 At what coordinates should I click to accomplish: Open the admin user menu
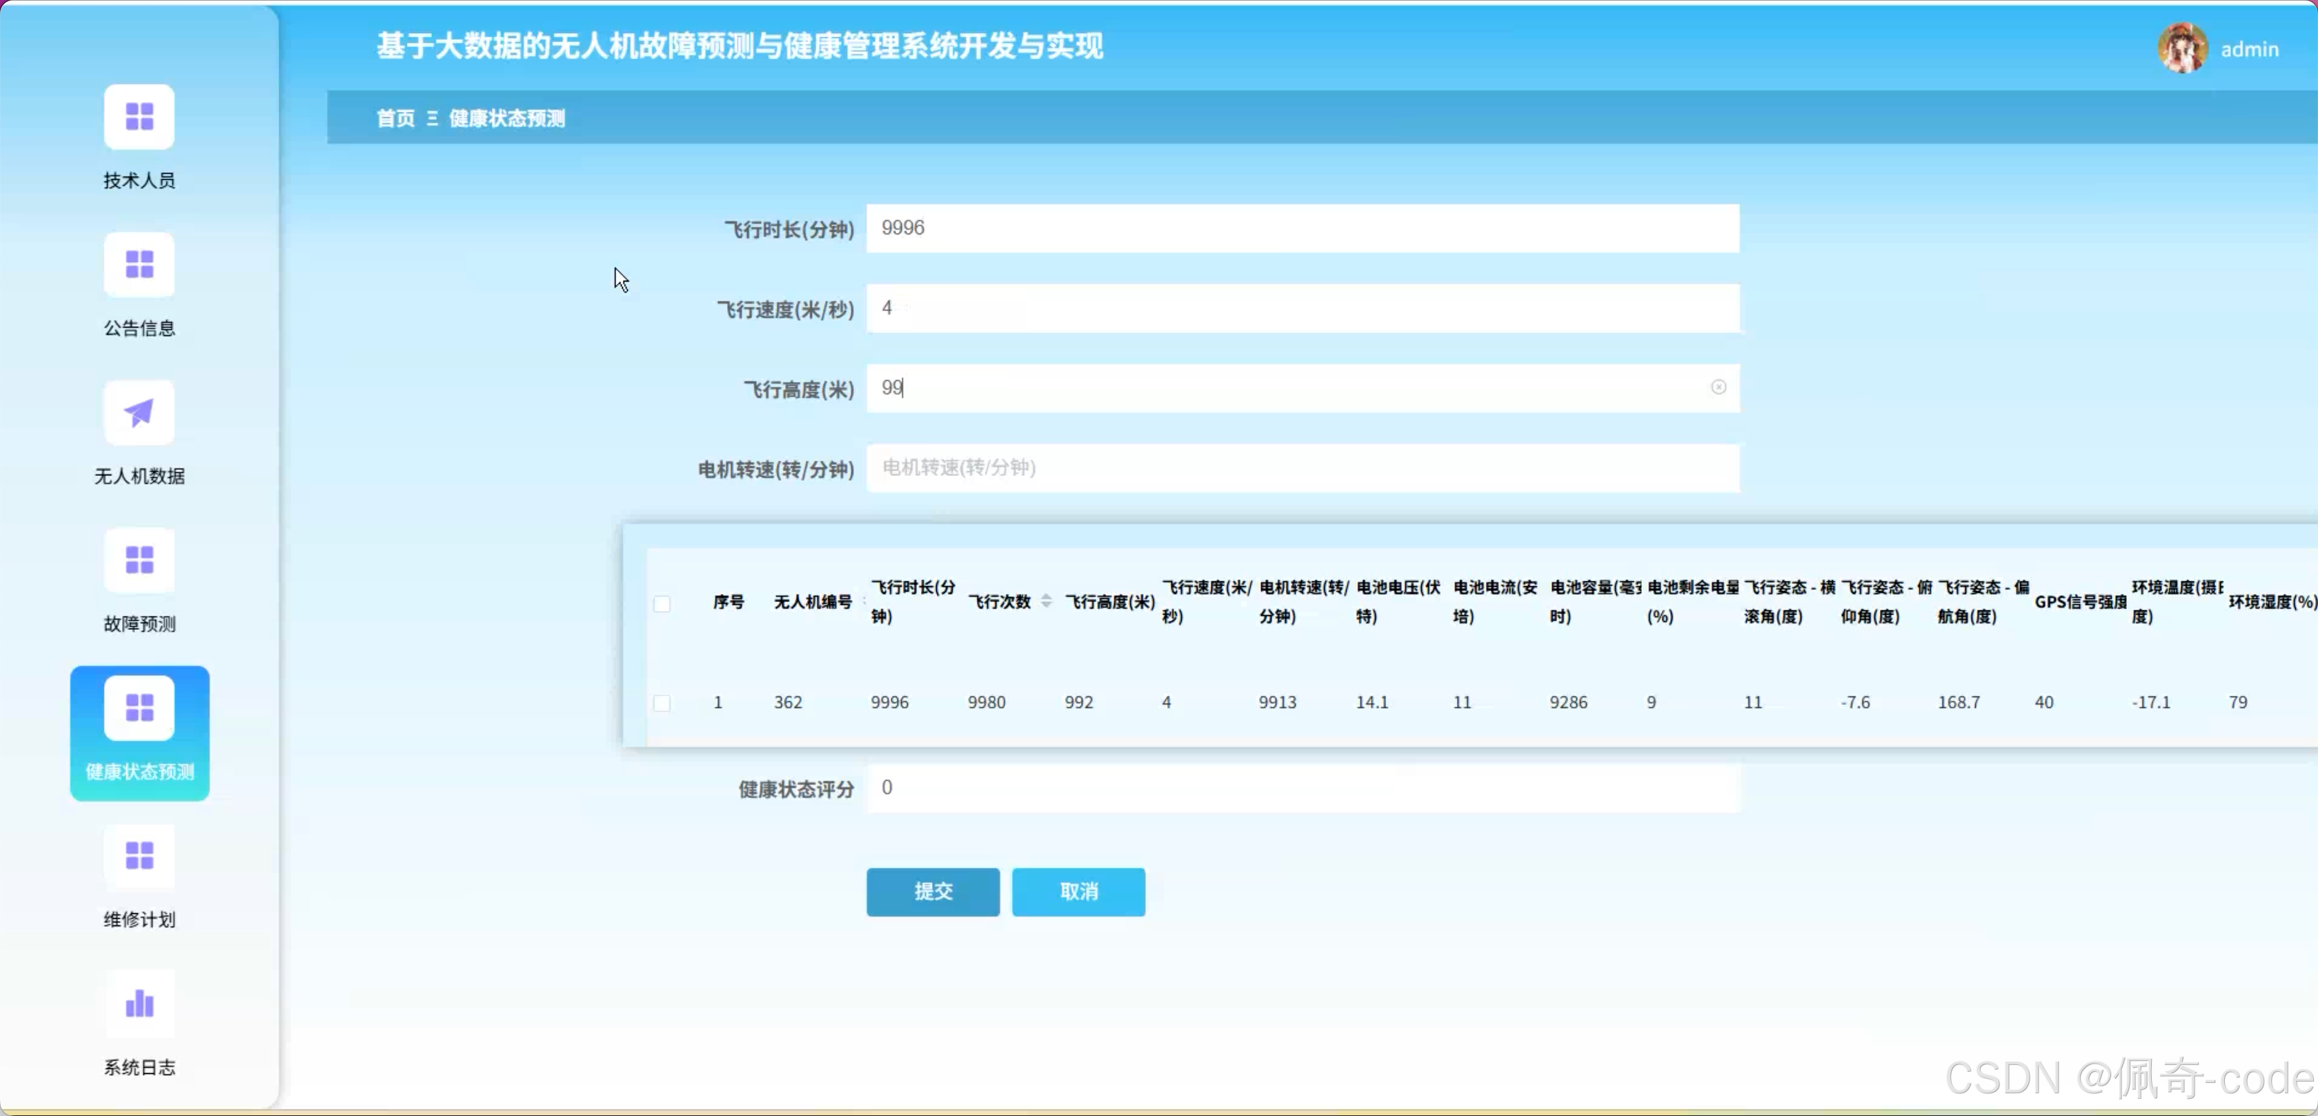(2249, 50)
